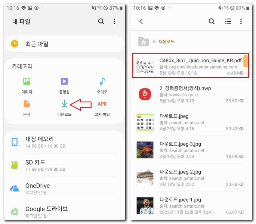Open the 문서 category icon
The width and height of the screenshot is (256, 224).
[x=27, y=104]
